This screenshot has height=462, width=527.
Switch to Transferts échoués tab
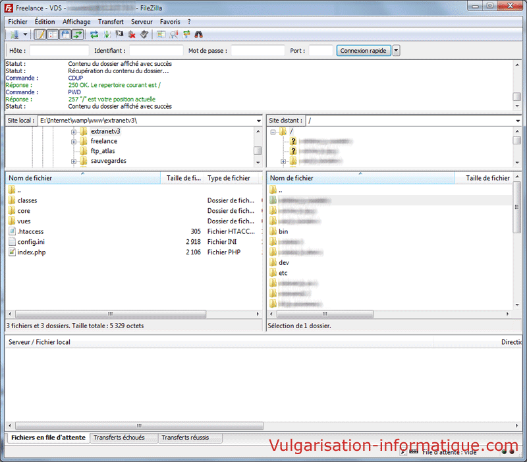[x=124, y=438]
